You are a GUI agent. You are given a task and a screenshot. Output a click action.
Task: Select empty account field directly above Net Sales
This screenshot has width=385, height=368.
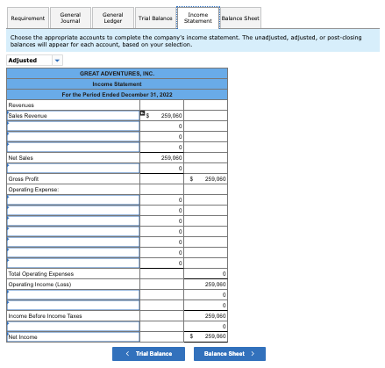(74, 148)
